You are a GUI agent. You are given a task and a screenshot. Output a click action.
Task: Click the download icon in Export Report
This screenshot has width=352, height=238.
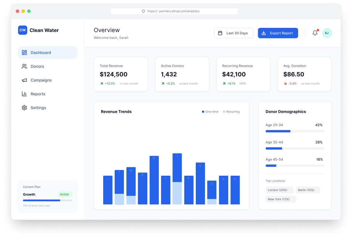264,33
